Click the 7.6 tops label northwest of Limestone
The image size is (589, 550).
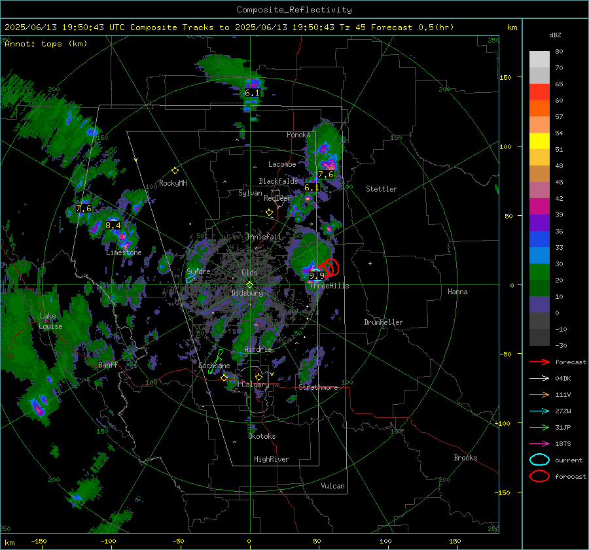coord(83,209)
